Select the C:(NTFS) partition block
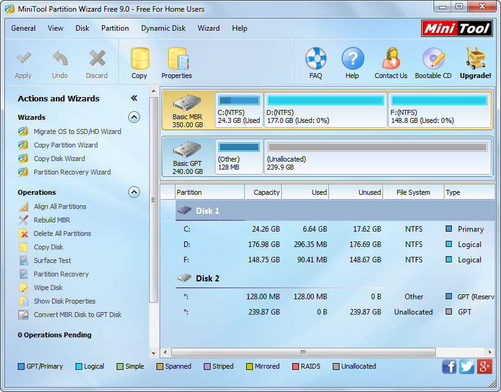Viewport: 501px width, 392px height. point(239,110)
